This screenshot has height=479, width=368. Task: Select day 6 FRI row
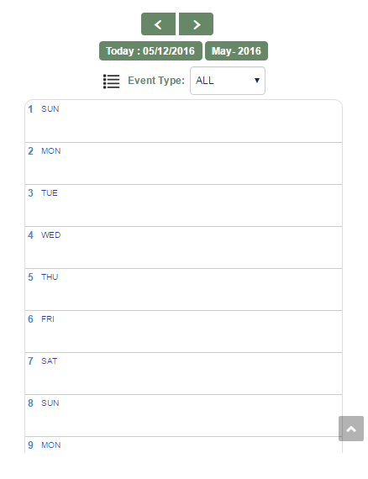tap(183, 332)
